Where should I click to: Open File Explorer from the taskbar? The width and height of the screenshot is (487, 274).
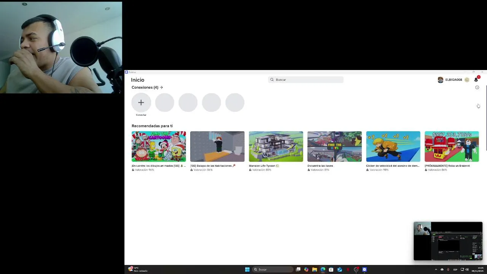[x=315, y=269]
